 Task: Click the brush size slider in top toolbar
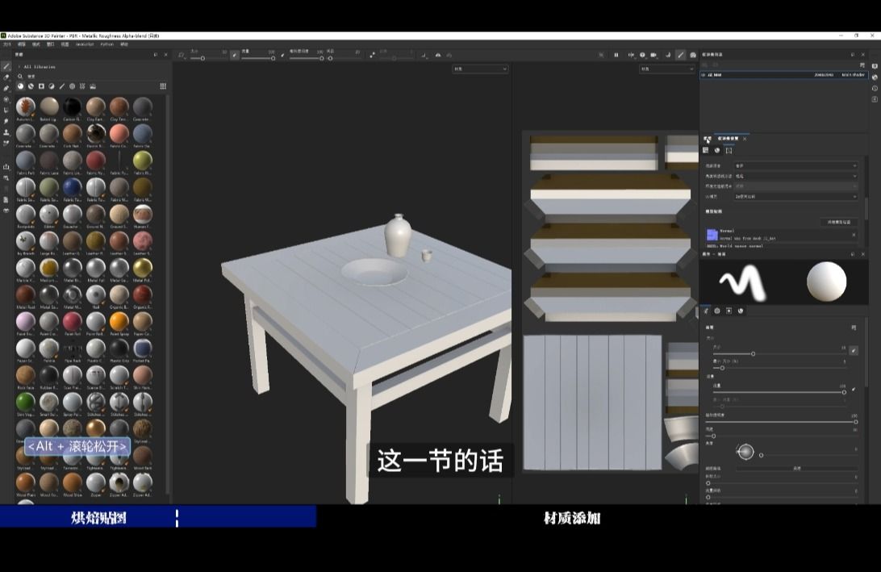[x=203, y=58]
